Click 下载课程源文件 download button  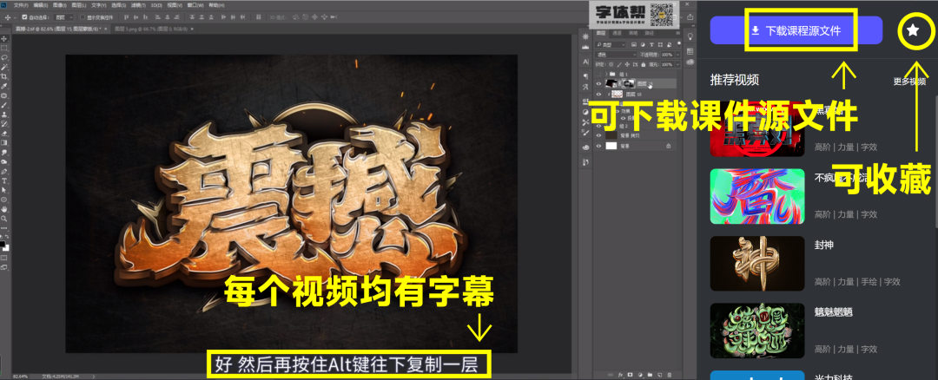click(x=796, y=29)
